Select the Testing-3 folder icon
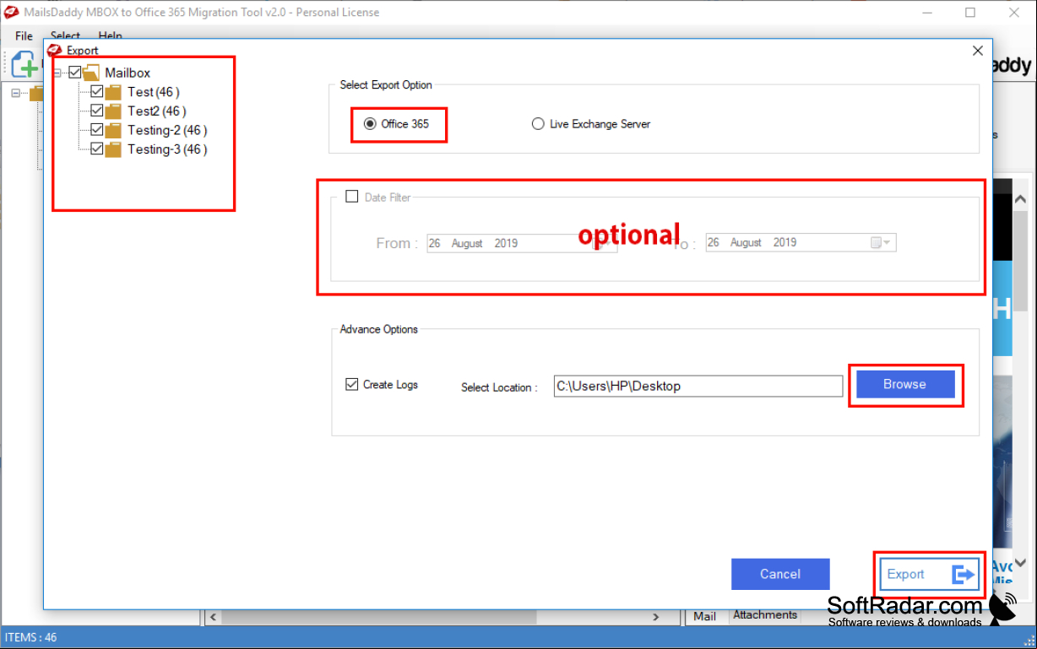 click(x=113, y=149)
